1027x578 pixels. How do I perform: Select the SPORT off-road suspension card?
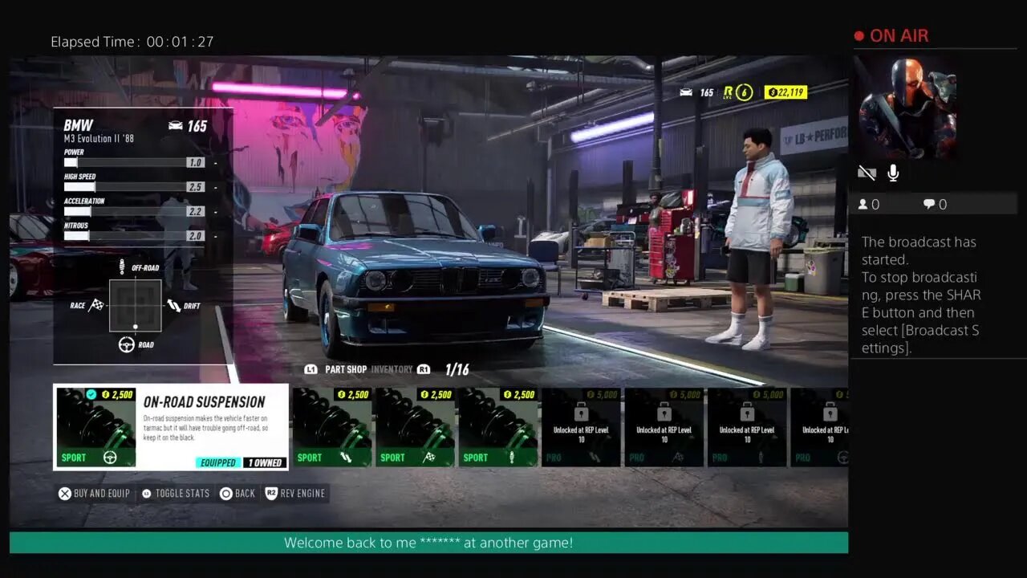point(498,427)
